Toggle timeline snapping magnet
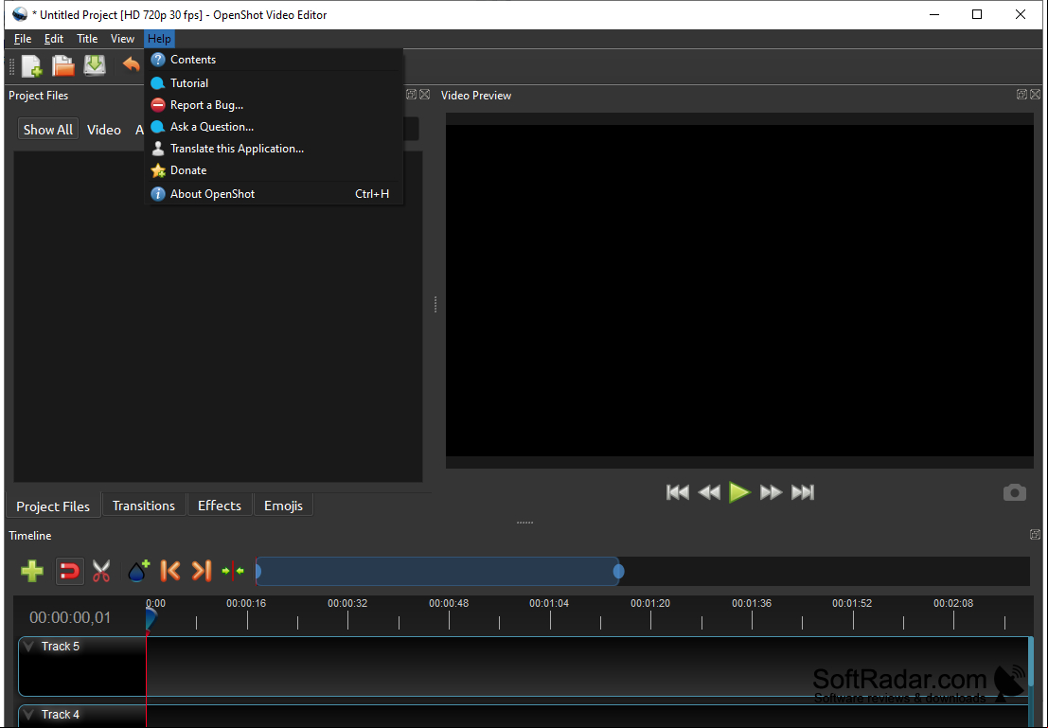Screen dimensions: 1048x728 [x=69, y=572]
